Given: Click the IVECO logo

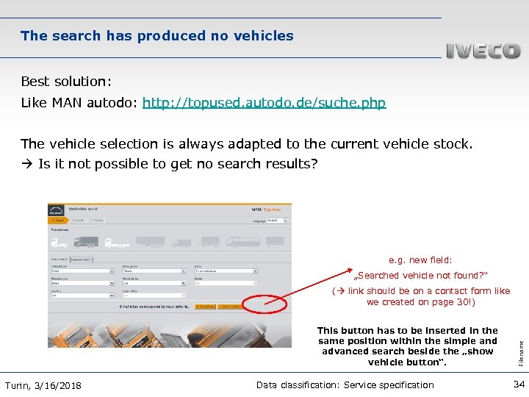Looking at the screenshot, I should pos(483,51).
